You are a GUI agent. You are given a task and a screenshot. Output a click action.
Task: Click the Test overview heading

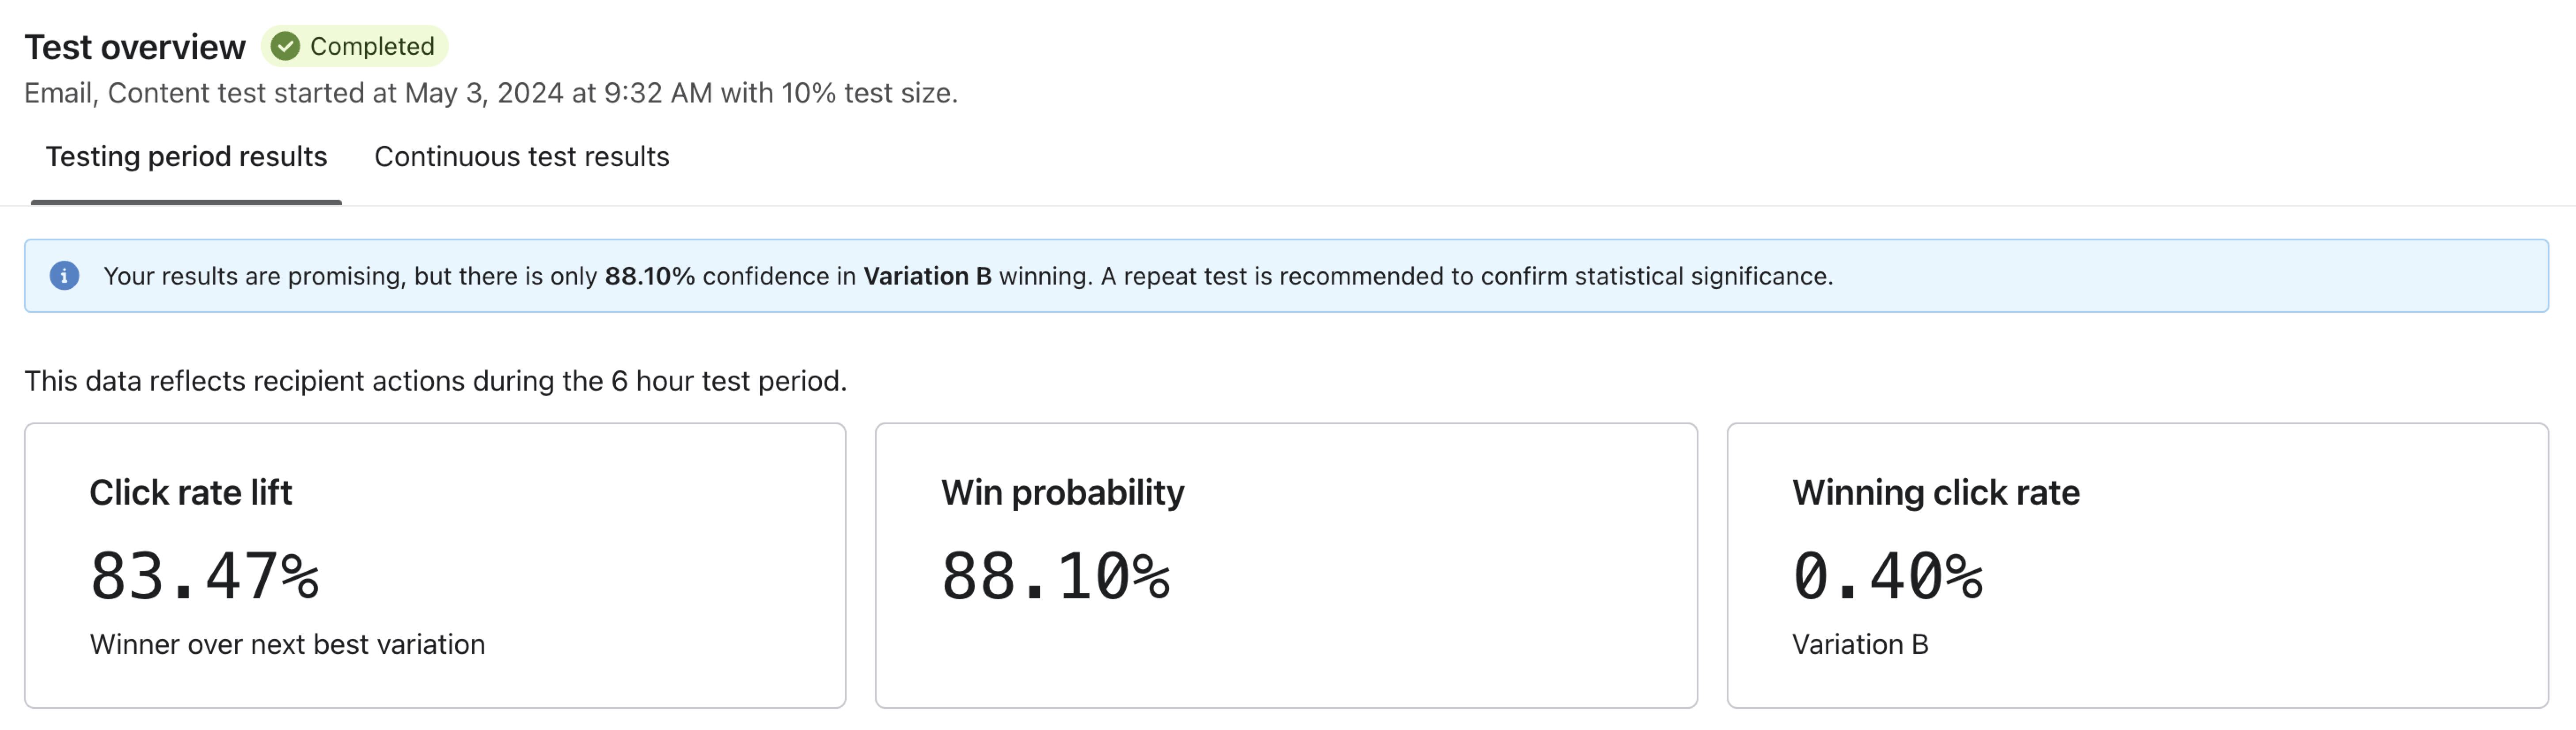pos(134,45)
